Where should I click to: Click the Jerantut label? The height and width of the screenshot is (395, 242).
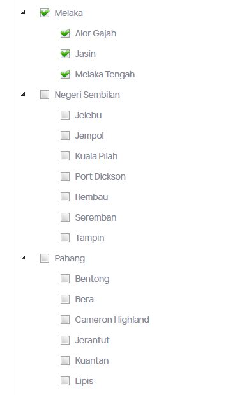tap(92, 340)
